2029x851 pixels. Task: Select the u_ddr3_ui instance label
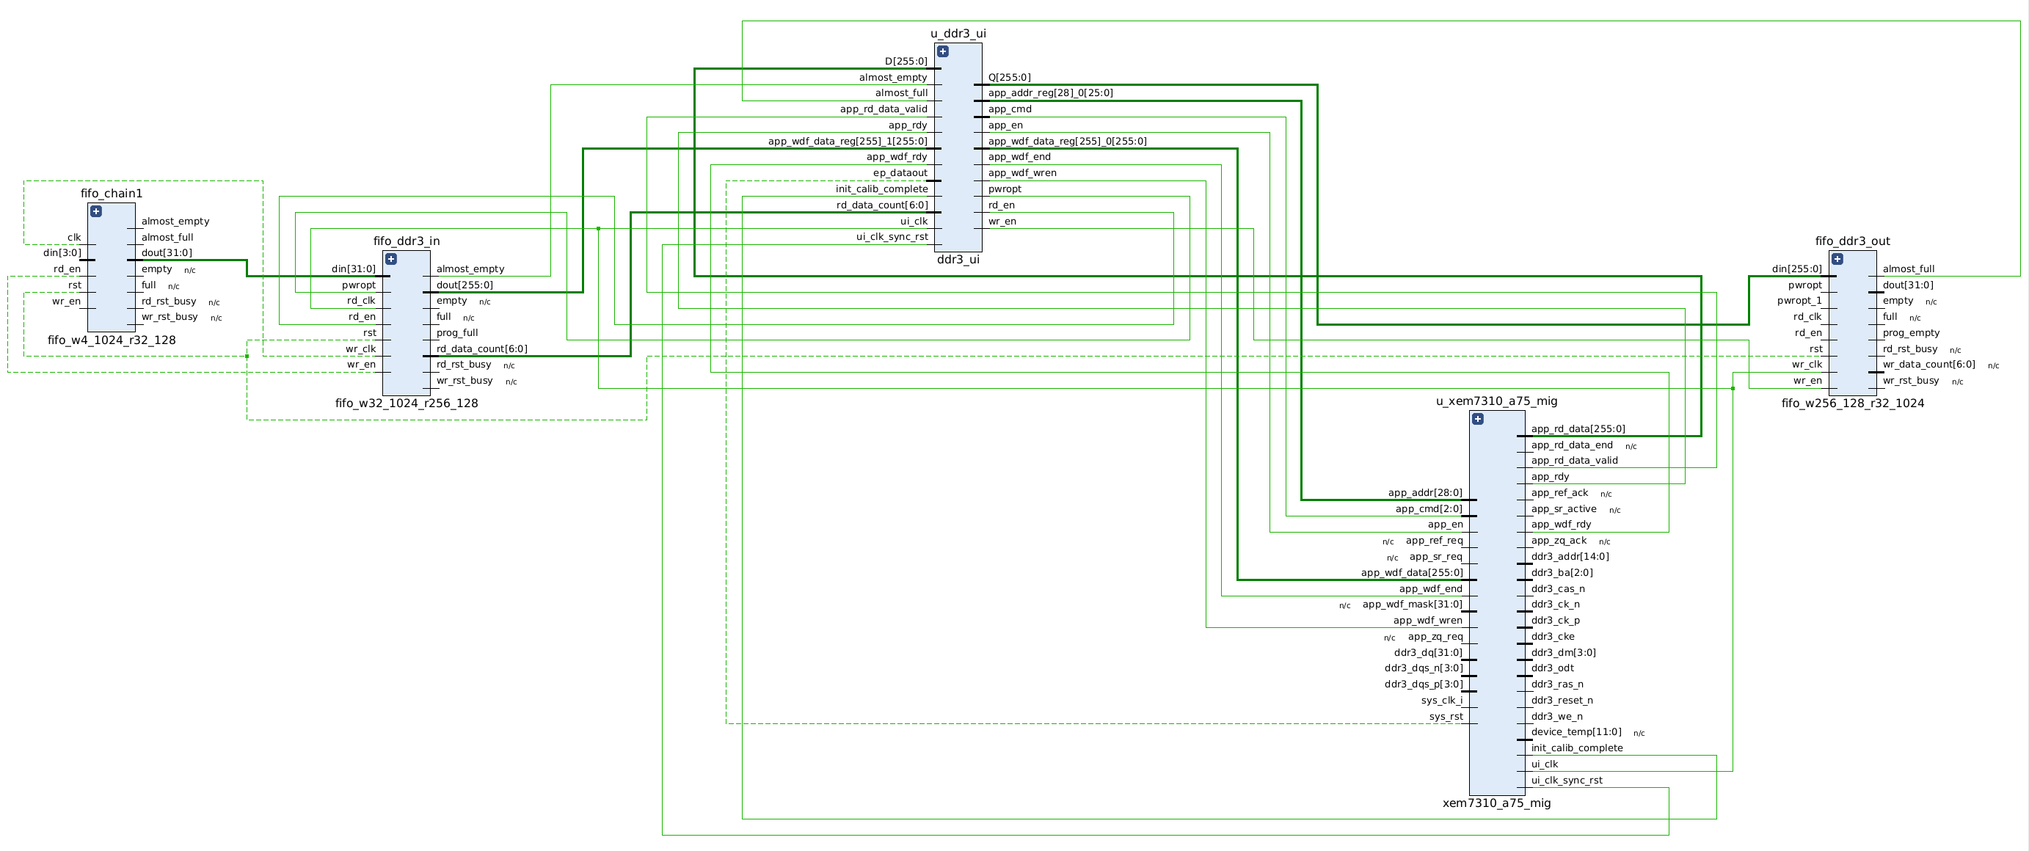pyautogui.click(x=958, y=33)
